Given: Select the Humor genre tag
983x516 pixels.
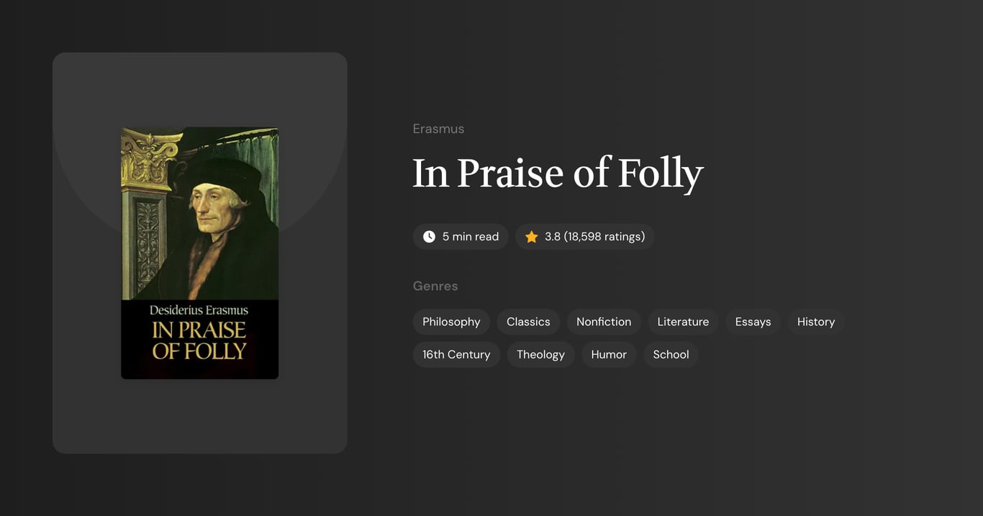Looking at the screenshot, I should [x=608, y=354].
